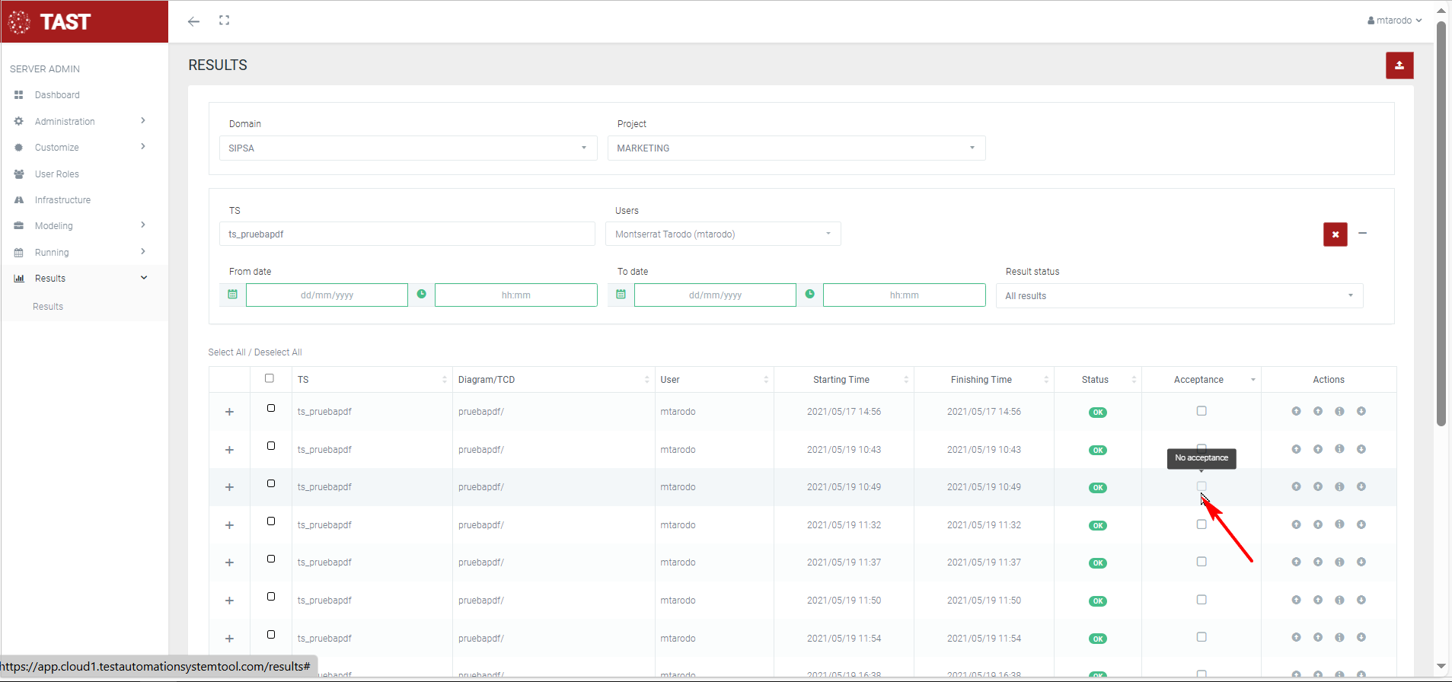Click the back arrow in the top bar
1452x682 pixels.
click(x=193, y=21)
